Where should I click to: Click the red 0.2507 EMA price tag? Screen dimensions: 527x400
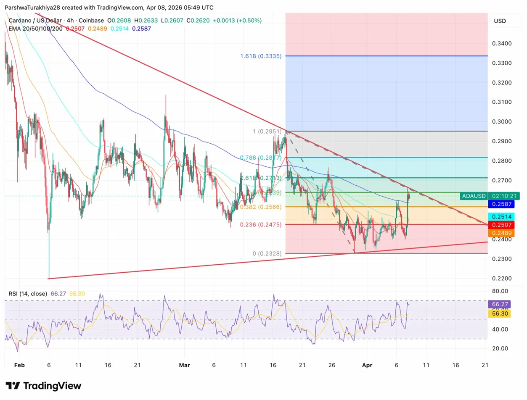(x=501, y=225)
